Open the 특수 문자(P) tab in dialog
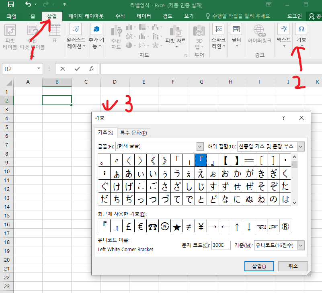 click(133, 133)
